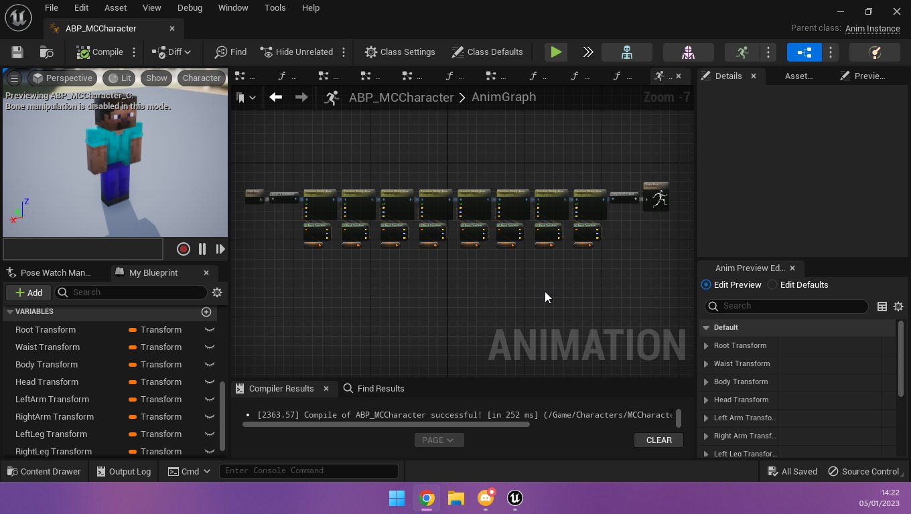Open the Perspective viewport dropdown
This screenshot has height=514, width=911.
point(62,78)
